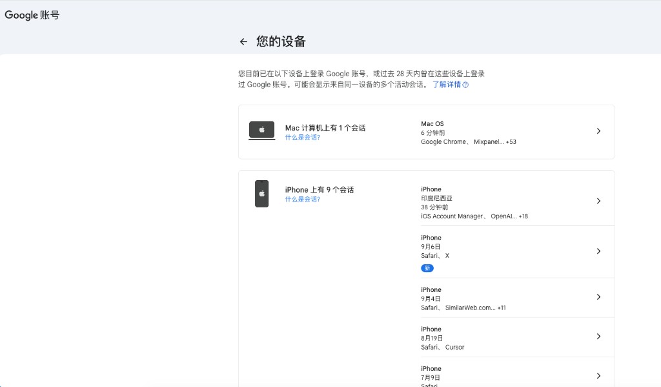
Task: Click the 38 分钟前 timestamp
Action: pos(434,207)
